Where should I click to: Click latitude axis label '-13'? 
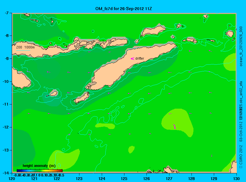tap(5, 150)
